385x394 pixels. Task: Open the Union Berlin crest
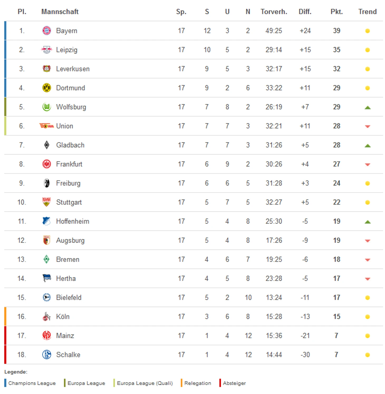[x=47, y=126]
